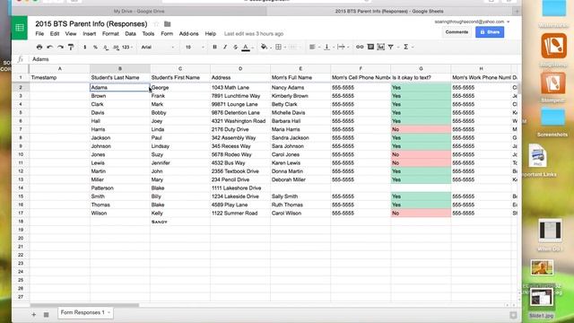Select column G header

coord(421,68)
